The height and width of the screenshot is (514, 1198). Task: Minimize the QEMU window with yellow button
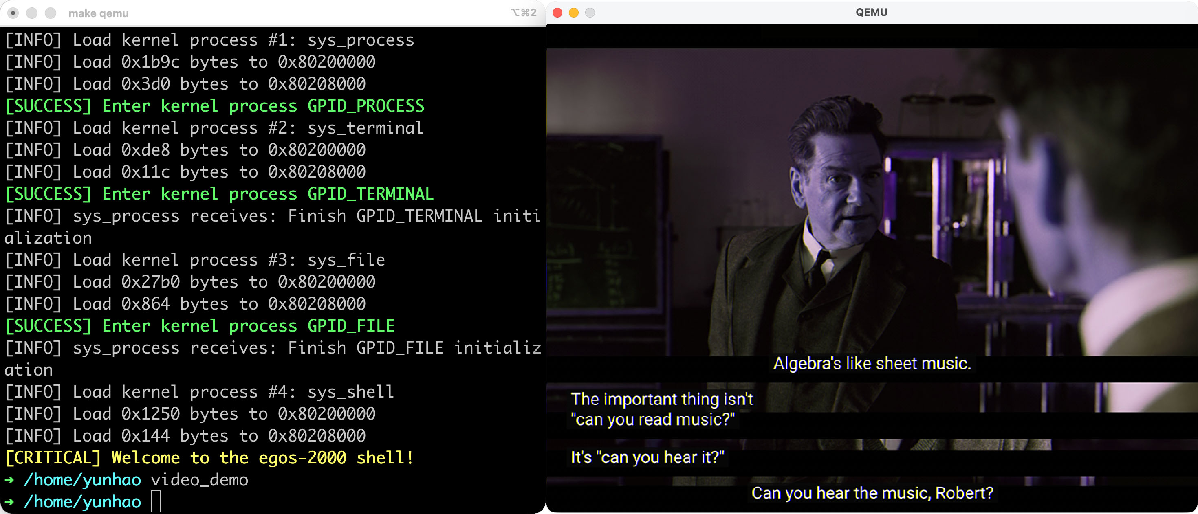(573, 13)
